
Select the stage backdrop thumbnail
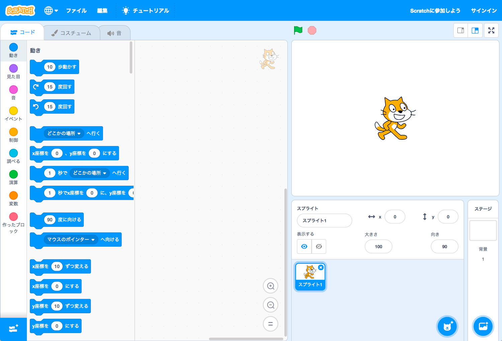click(483, 231)
